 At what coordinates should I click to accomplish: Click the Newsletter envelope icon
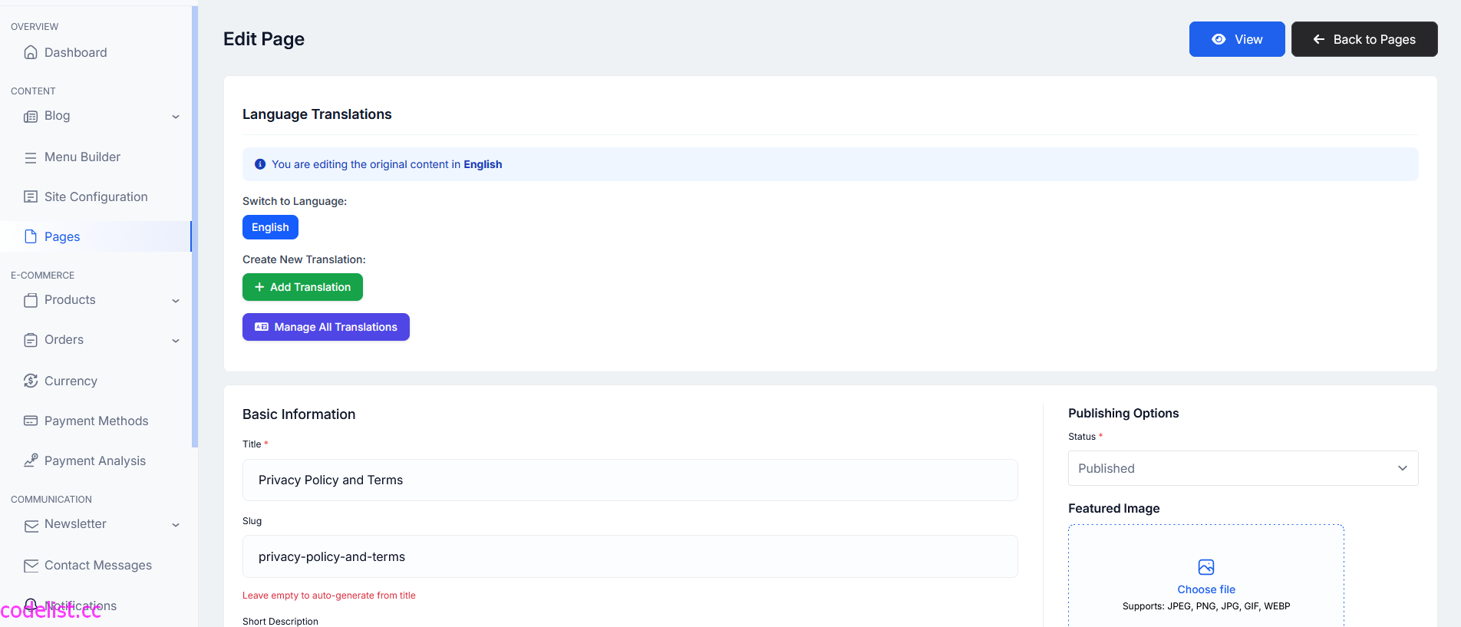[x=31, y=526]
